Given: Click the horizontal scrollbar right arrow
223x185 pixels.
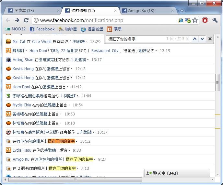Looking at the screenshot, I should 212,180.
